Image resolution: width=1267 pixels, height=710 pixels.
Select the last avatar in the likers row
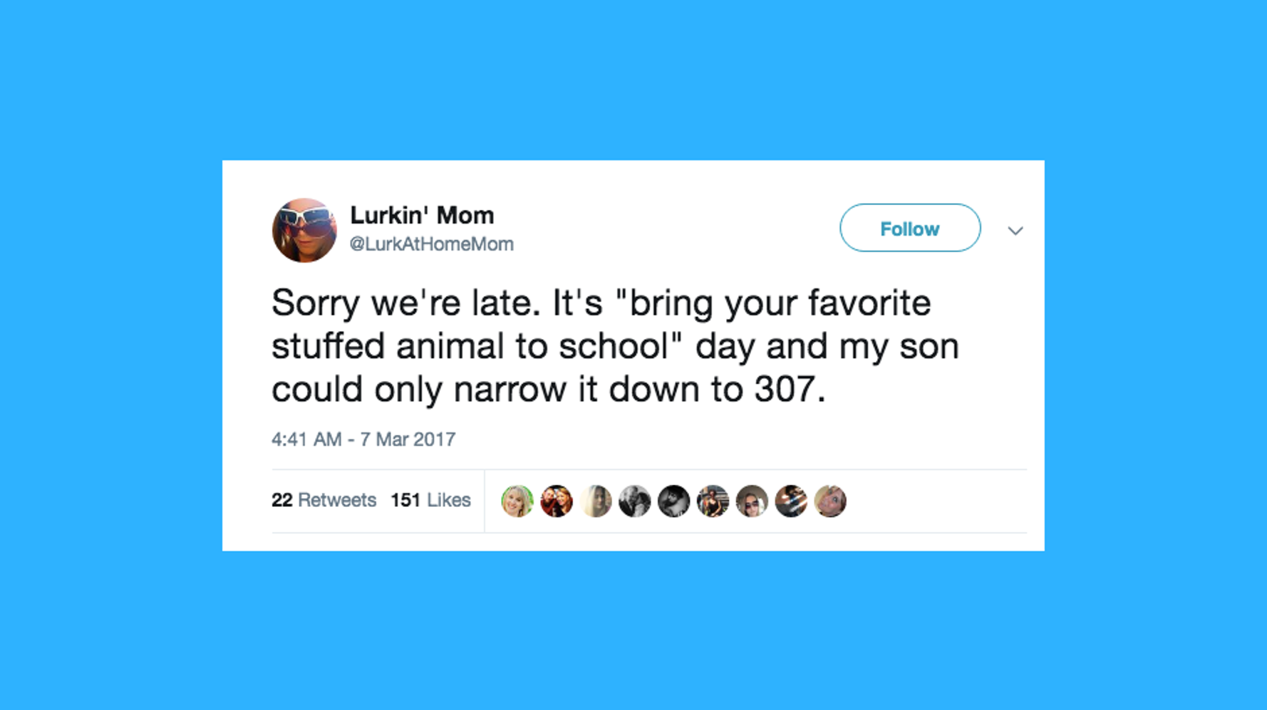click(830, 501)
